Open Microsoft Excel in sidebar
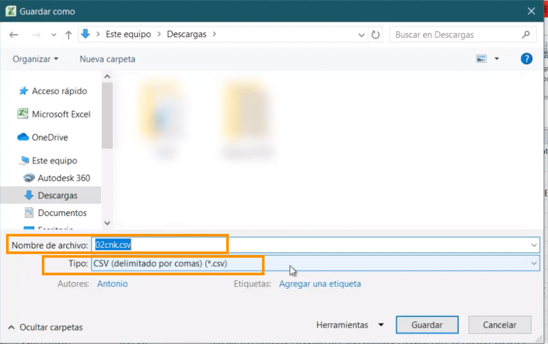The height and width of the screenshot is (344, 548). tap(61, 114)
